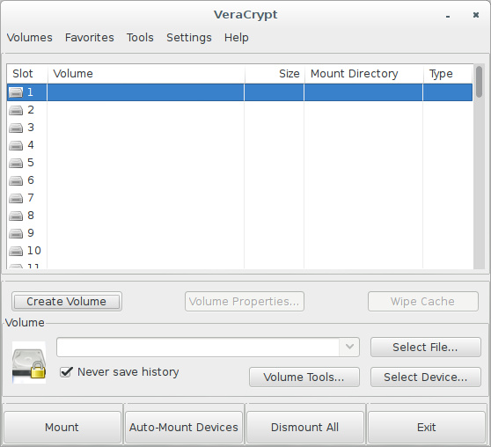Expand the volume path dropdown arrow
491x447 pixels.
(x=349, y=347)
